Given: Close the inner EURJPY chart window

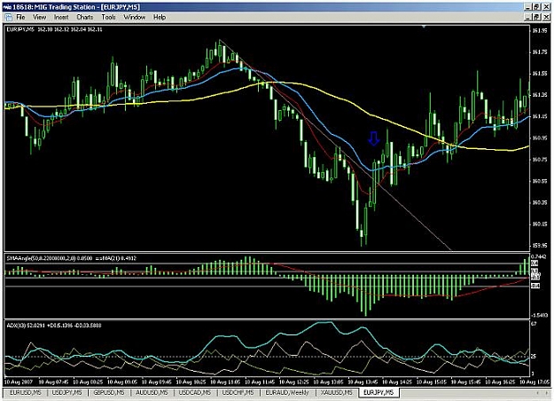Looking at the screenshot, I should click(x=546, y=17).
